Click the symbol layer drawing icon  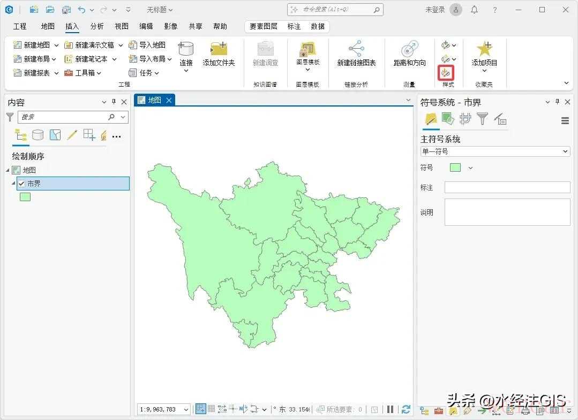click(465, 119)
